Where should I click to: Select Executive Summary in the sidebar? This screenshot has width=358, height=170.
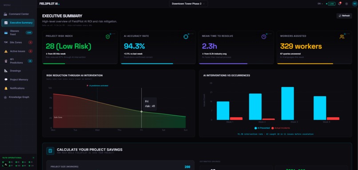18,23
